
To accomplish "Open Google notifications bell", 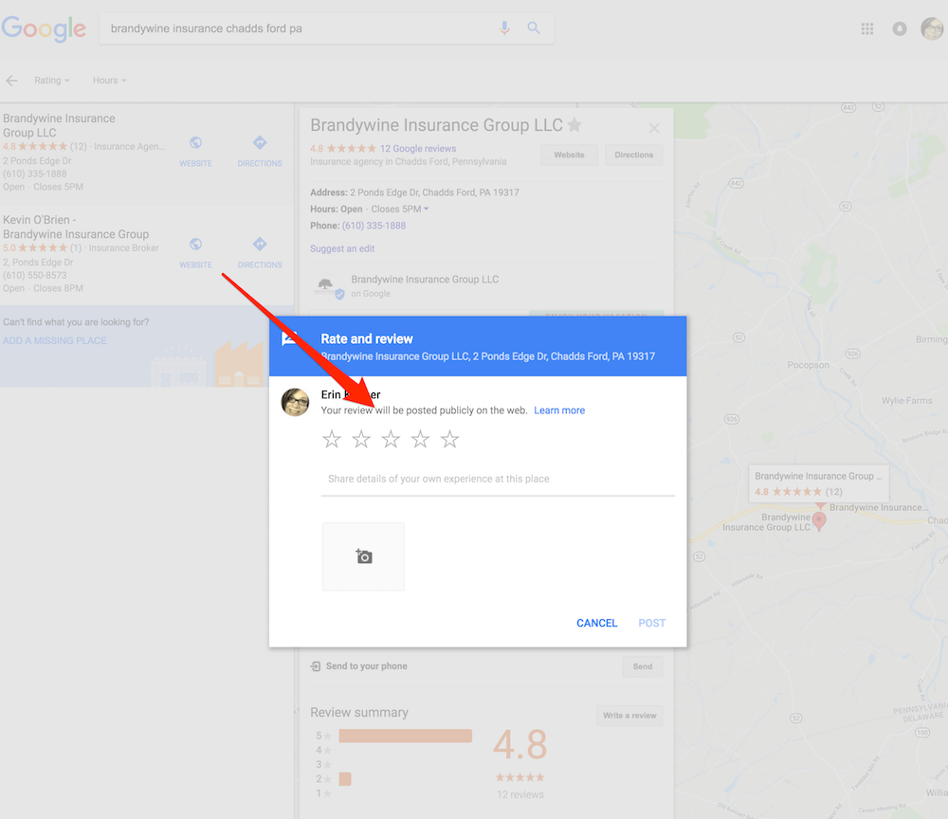I will pos(900,28).
